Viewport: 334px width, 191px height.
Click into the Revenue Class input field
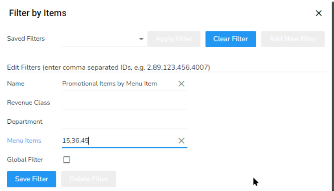point(124,103)
